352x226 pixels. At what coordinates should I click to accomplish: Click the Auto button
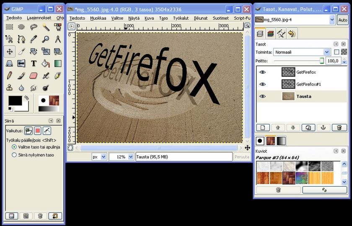343,20
